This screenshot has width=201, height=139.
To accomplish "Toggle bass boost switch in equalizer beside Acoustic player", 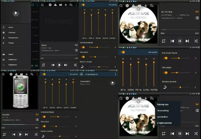I will (x=44, y=117).
